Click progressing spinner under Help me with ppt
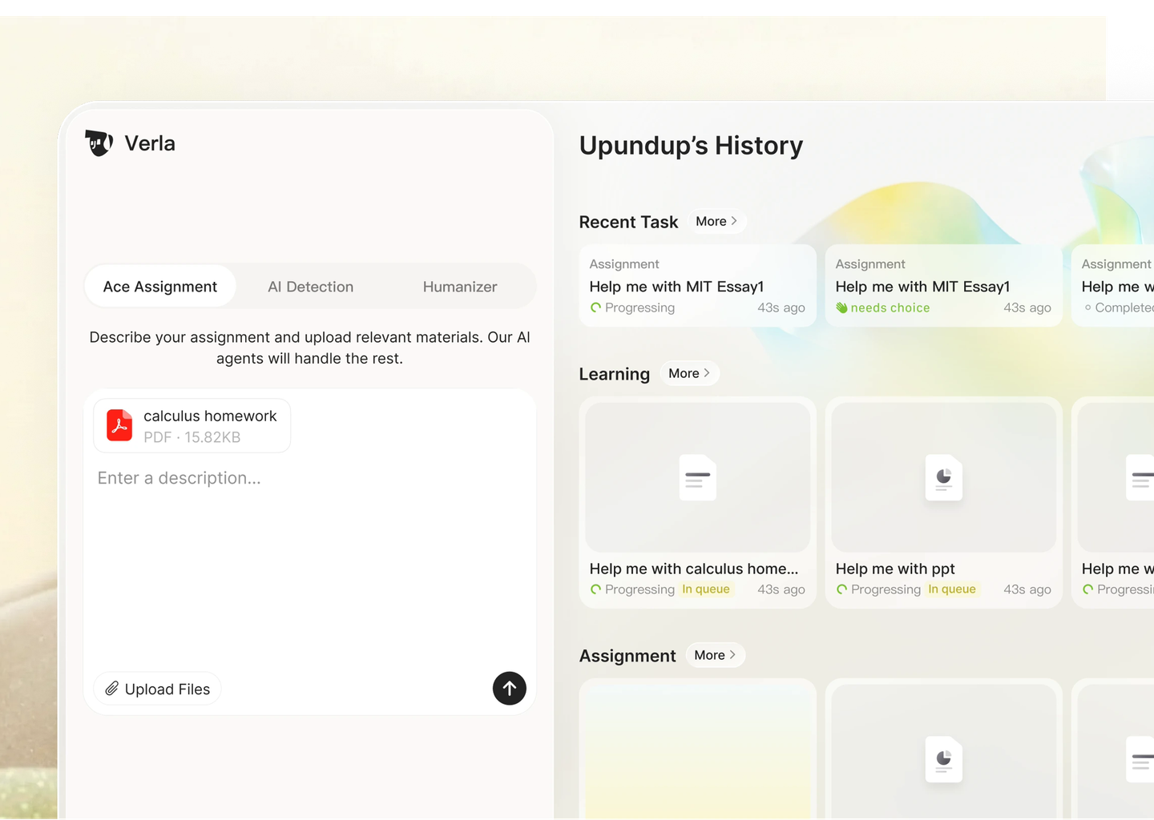 click(x=841, y=590)
